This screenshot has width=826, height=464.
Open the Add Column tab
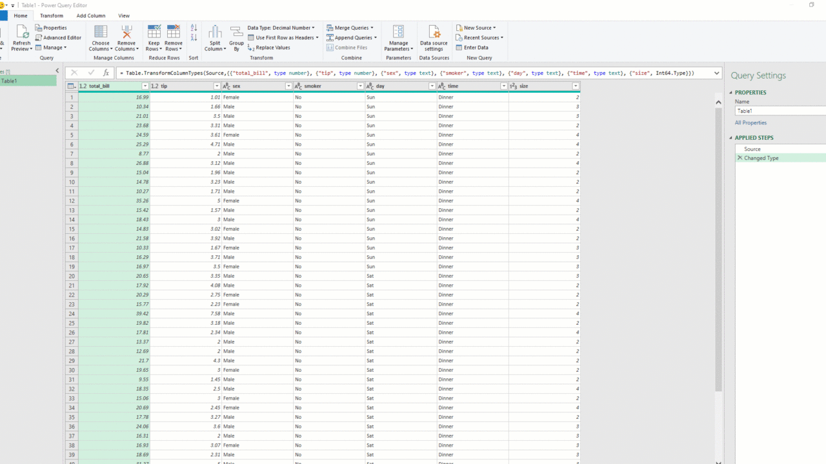tap(90, 15)
